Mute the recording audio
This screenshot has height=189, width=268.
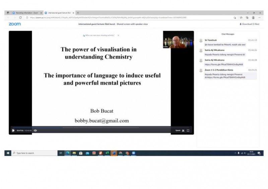(x=35, y=130)
